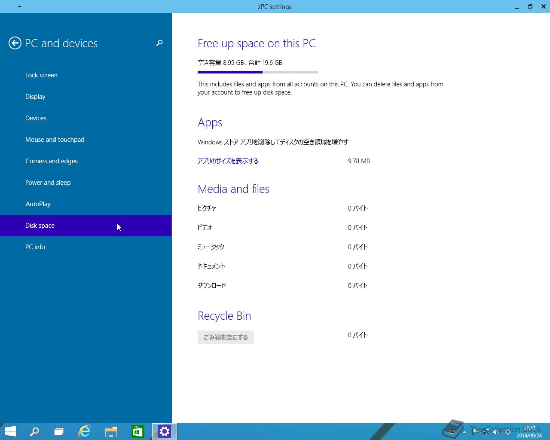
Task: Click the ピクチャ row label
Action: click(x=207, y=208)
